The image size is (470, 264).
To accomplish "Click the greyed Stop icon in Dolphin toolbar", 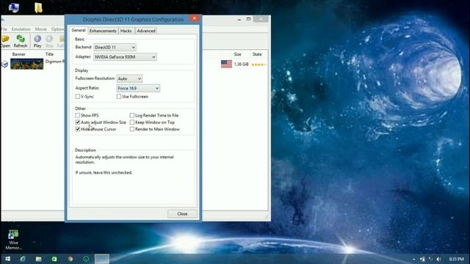I will coord(49,39).
